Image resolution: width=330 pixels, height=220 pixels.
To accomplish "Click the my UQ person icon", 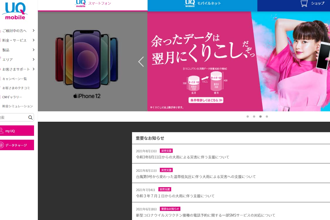I will pyautogui.click(x=1, y=131).
